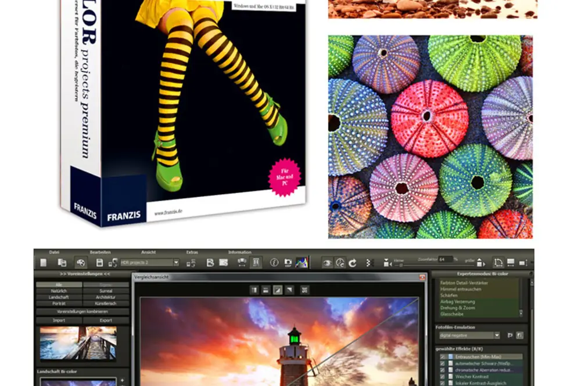Viewport: 574px width, 386px height.
Task: Click the device sync icon right of the 'HDR projects 2' dropdown
Action: [x=191, y=263]
